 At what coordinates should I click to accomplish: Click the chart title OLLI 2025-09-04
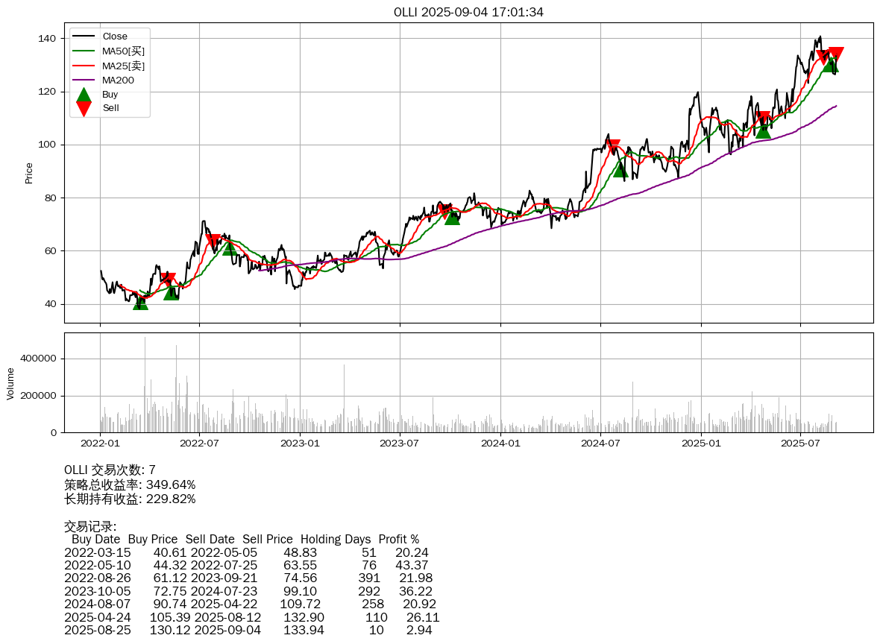click(x=468, y=13)
